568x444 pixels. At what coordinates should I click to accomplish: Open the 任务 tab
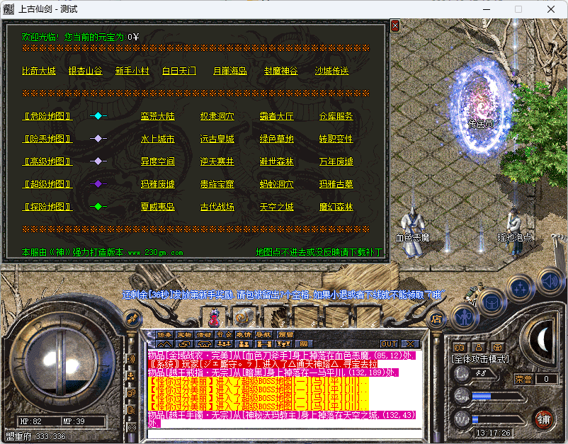pos(164,335)
